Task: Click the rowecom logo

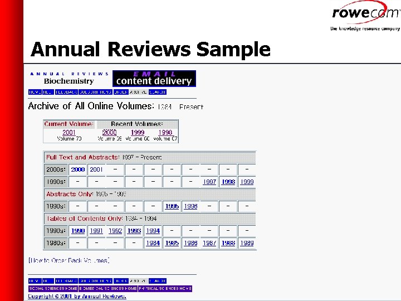Action: tap(366, 16)
